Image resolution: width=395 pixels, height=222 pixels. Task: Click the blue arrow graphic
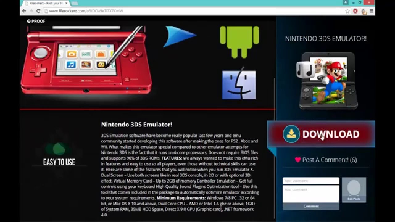[179, 36]
